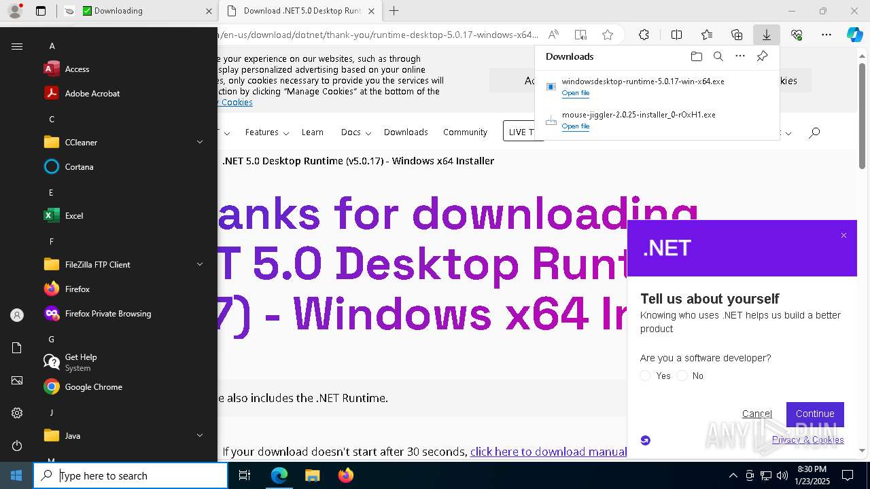Viewport: 870px width, 489px height.
Task: Open Collections in Edge toolbar
Action: (737, 35)
